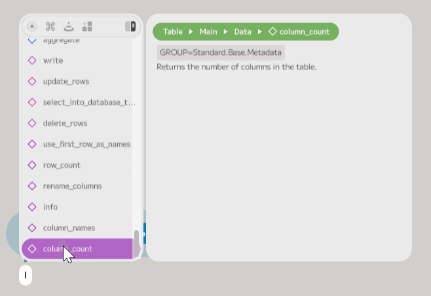Click the diamond icon beside update_rows
This screenshot has height=296, width=431.
pos(32,81)
